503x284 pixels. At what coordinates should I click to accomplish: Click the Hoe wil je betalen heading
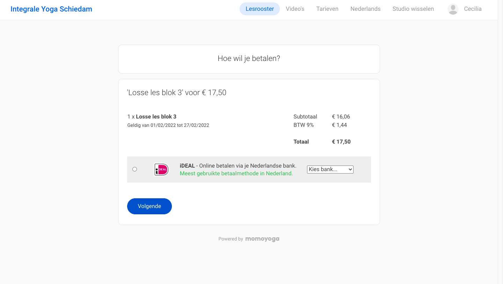(x=249, y=59)
